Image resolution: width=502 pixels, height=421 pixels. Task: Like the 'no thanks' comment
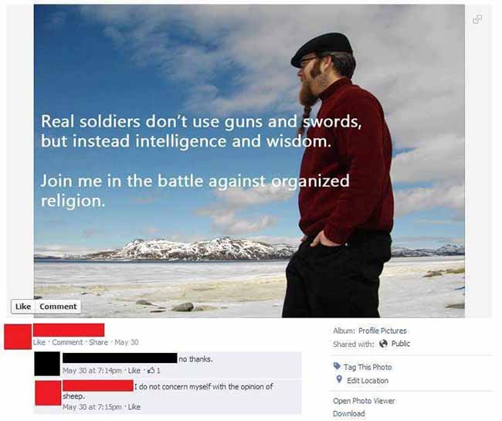[134, 371]
